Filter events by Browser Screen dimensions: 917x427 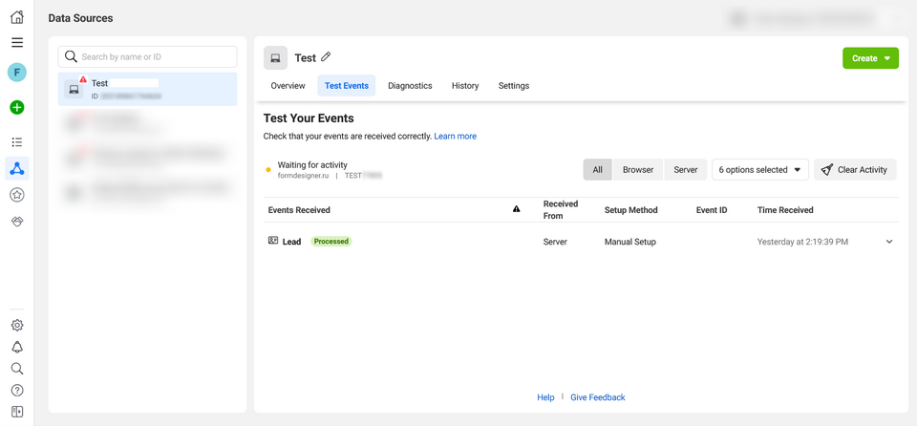point(638,170)
